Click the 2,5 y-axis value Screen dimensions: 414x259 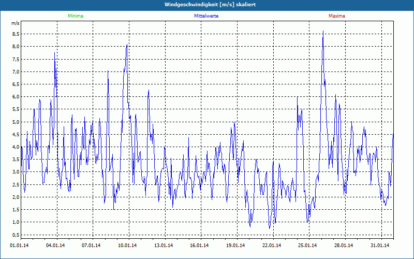[x=16, y=184]
